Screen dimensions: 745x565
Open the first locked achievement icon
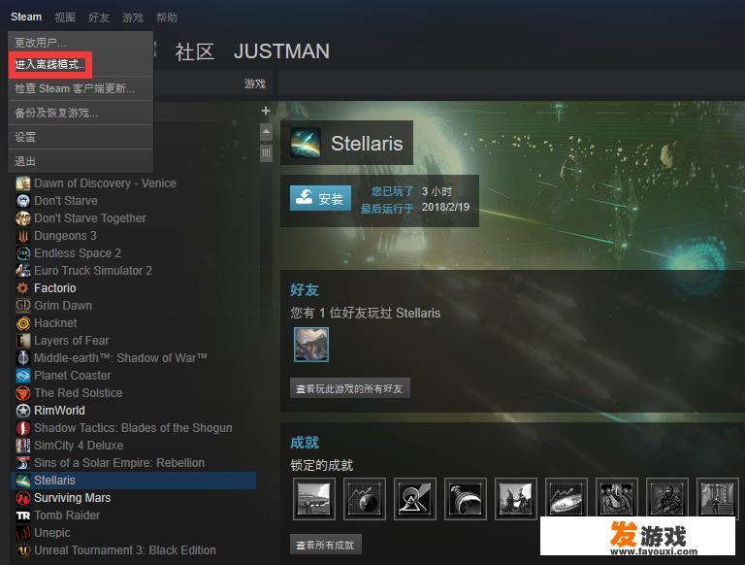coord(314,499)
